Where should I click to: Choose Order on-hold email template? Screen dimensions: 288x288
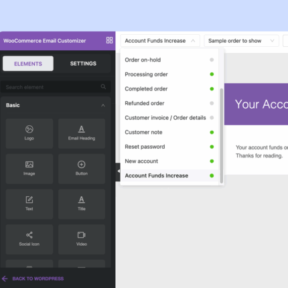[169, 60]
